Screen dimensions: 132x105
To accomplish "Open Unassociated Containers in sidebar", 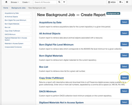I will click(18, 47).
